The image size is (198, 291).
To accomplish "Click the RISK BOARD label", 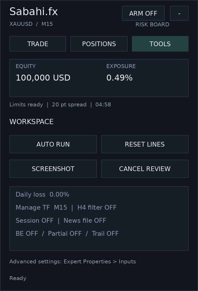I will click(152, 25).
